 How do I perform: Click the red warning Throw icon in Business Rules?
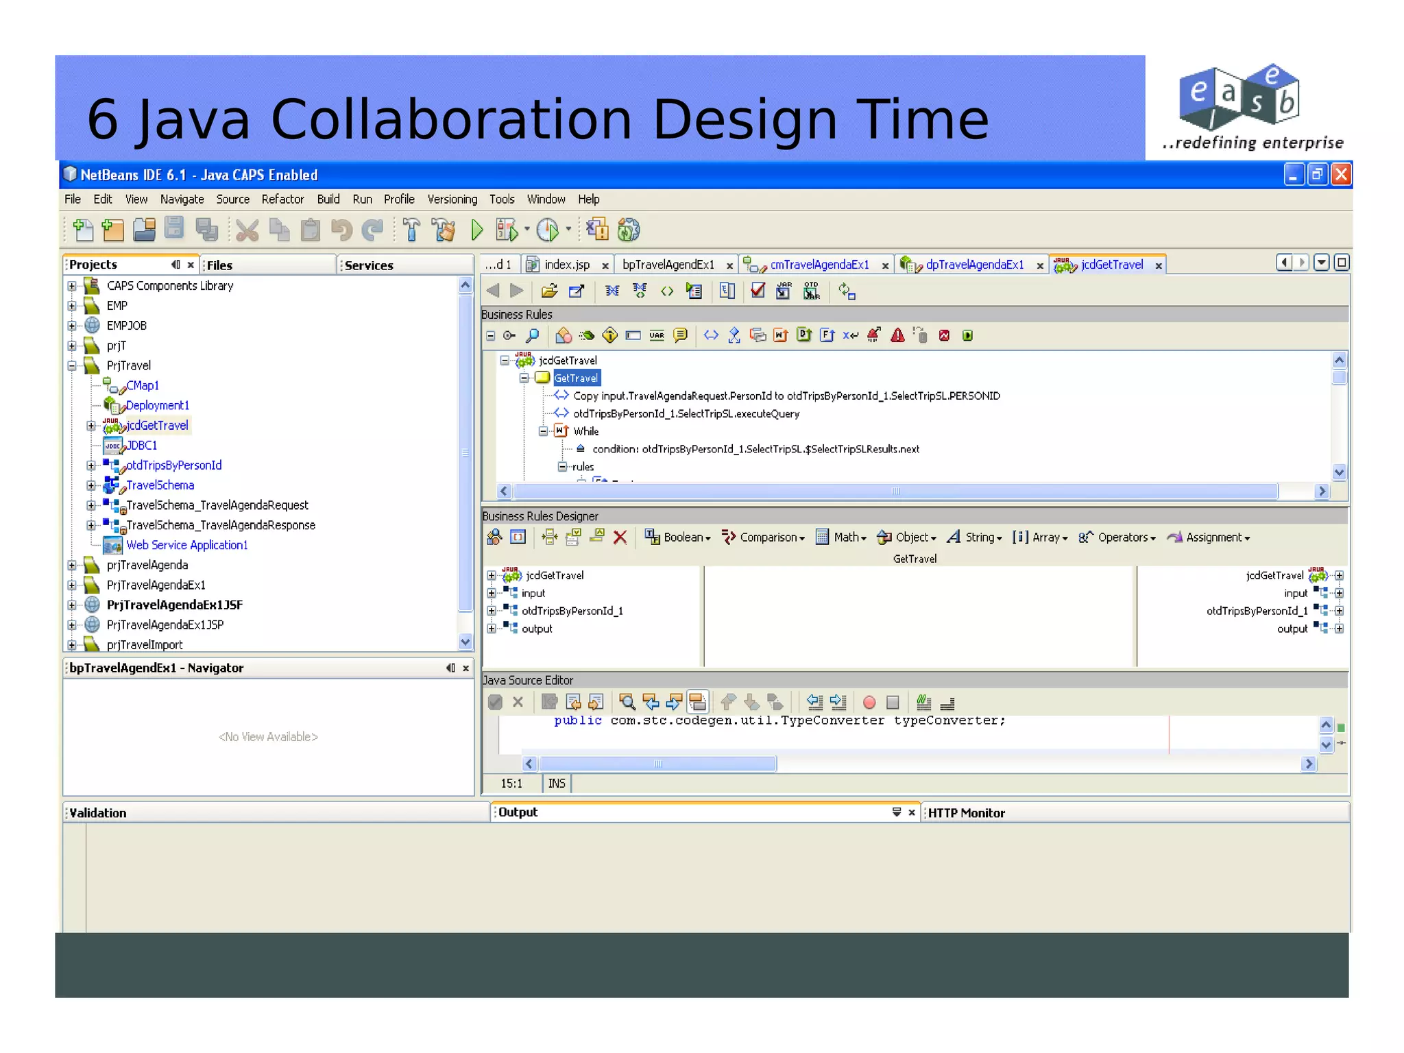pos(897,335)
